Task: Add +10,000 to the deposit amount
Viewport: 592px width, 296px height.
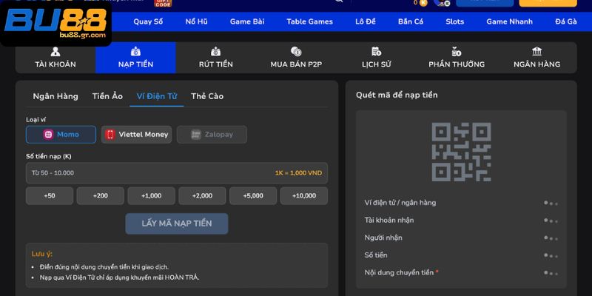Action: click(304, 195)
